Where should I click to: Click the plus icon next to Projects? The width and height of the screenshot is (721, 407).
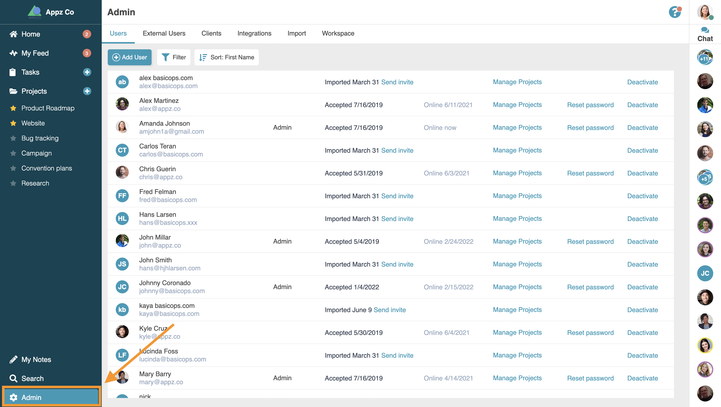click(x=87, y=91)
